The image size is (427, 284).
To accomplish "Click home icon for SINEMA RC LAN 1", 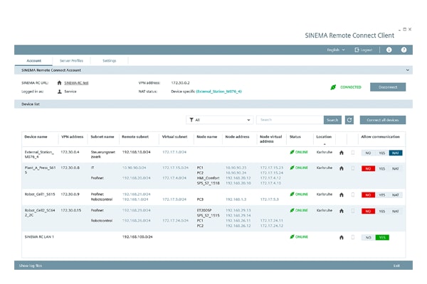I will pos(342,237).
